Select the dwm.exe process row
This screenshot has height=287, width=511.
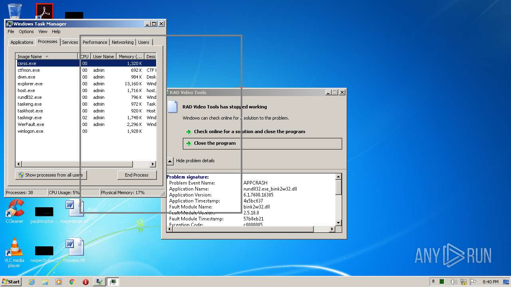(x=86, y=77)
